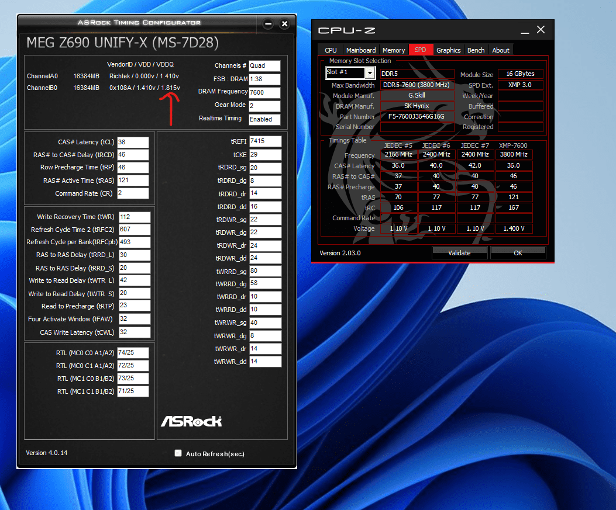The image size is (616, 510).
Task: Select the tRDRD_sg field
Action: pos(265,168)
